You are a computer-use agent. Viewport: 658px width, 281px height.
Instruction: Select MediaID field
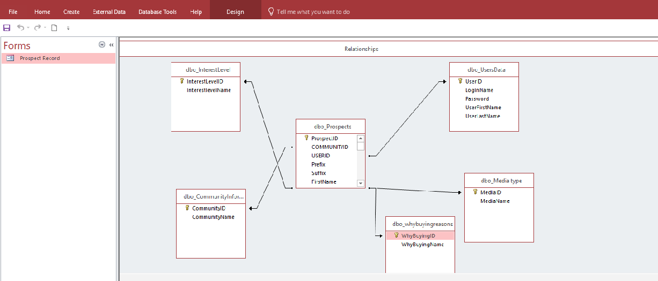pyautogui.click(x=491, y=192)
